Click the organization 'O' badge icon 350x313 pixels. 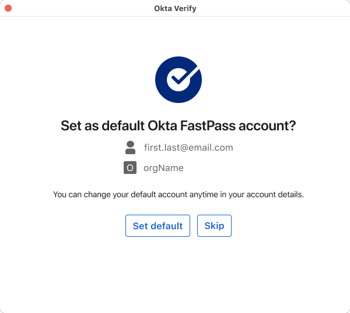130,168
